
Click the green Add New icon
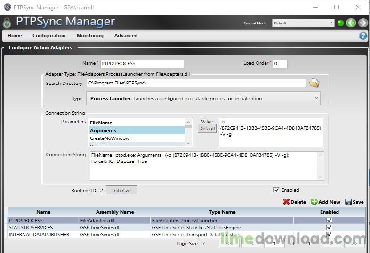pyautogui.click(x=314, y=202)
